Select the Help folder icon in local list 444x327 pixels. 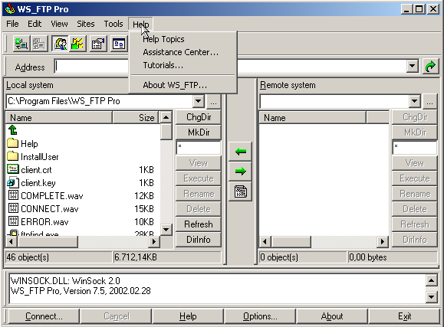12,143
